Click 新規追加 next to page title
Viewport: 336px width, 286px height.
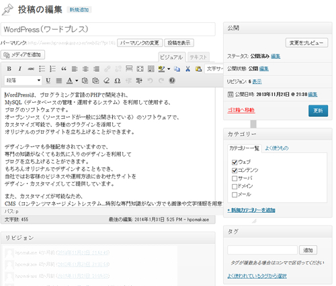[79, 9]
